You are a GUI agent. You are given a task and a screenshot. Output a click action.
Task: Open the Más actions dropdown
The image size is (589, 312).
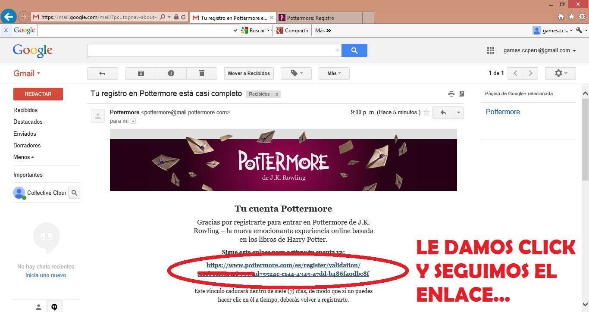click(334, 73)
